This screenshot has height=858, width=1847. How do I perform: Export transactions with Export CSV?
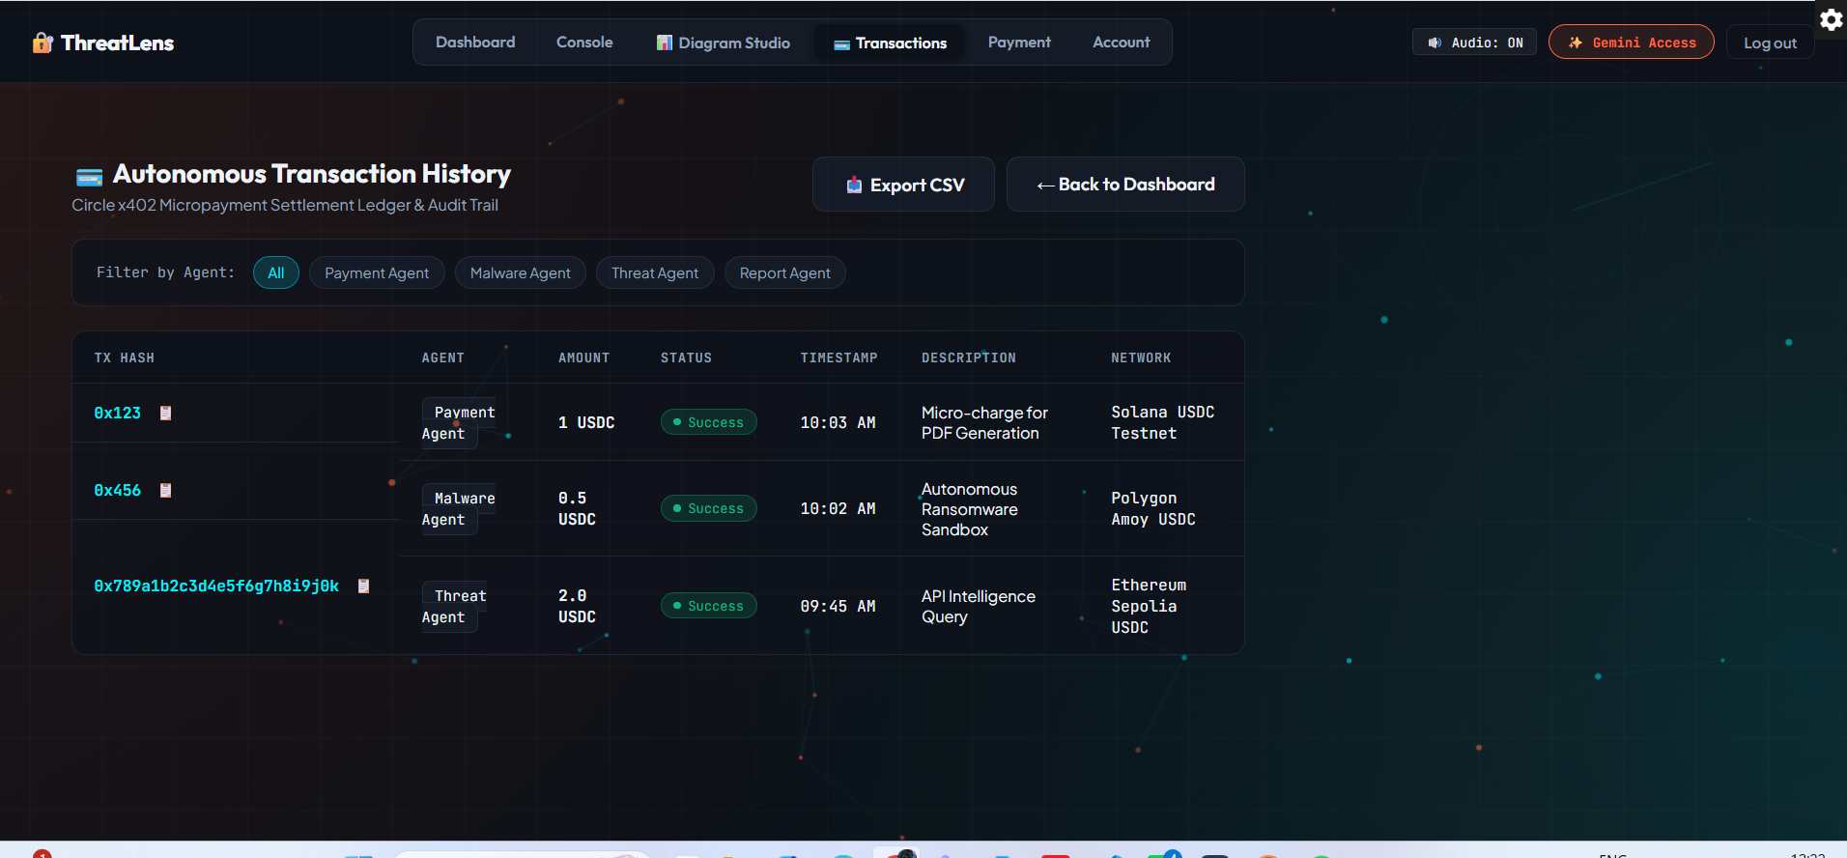tap(903, 185)
